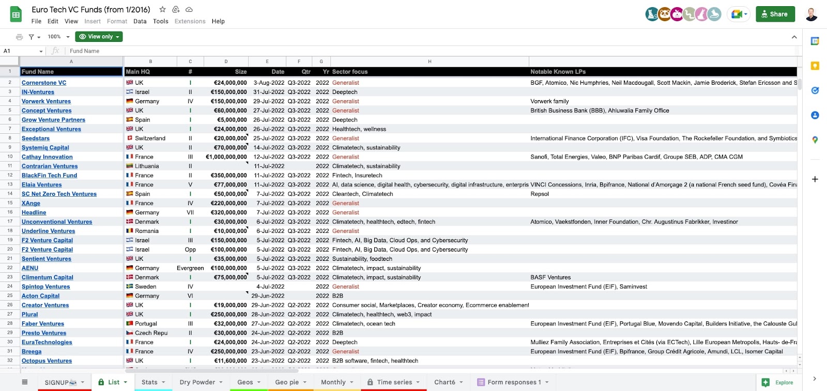The image size is (827, 391).
Task: Open the move-to-folder icon
Action: click(176, 9)
